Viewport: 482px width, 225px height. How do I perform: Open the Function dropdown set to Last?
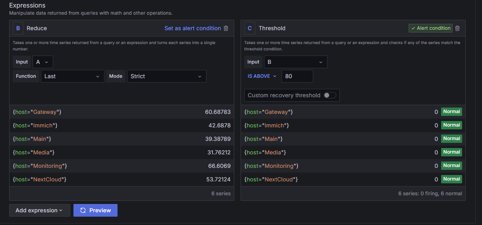pos(72,76)
